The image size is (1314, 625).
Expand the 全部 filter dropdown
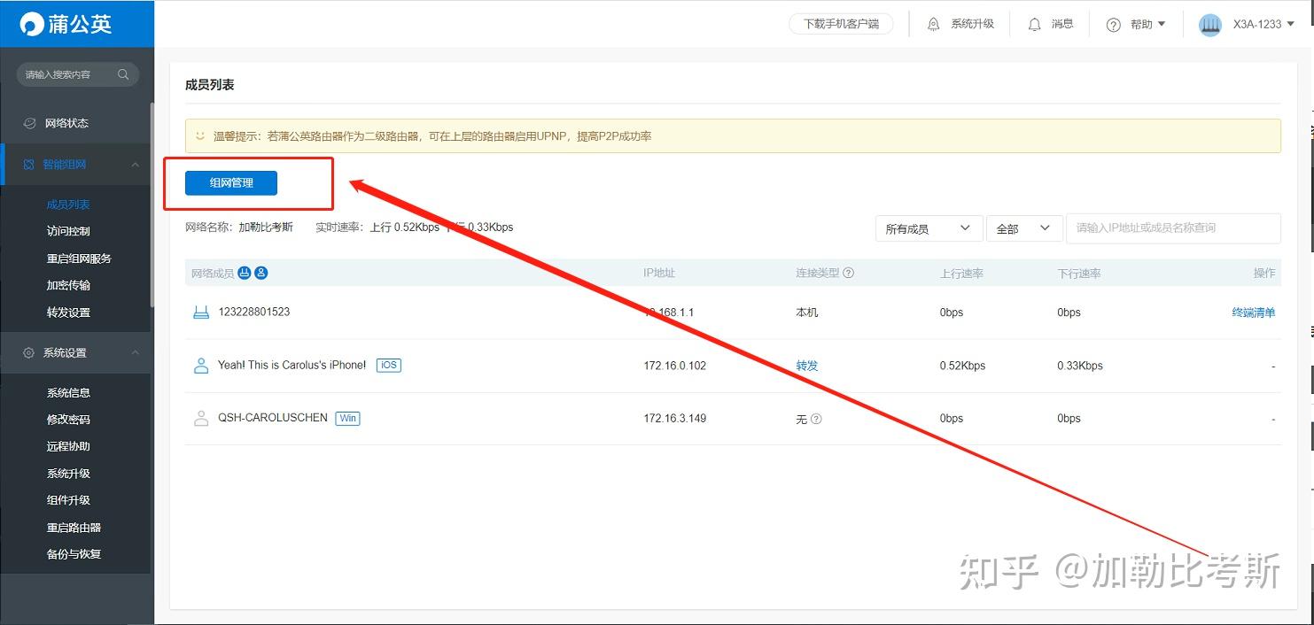coord(1024,228)
